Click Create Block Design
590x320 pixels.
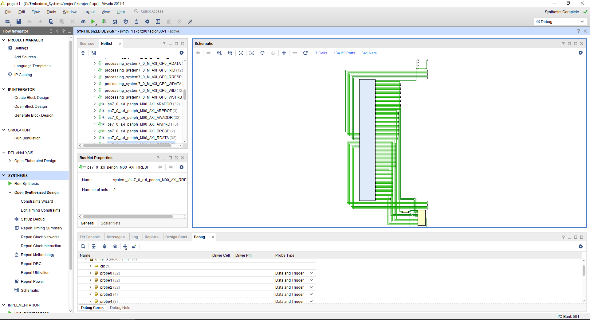[x=32, y=98]
